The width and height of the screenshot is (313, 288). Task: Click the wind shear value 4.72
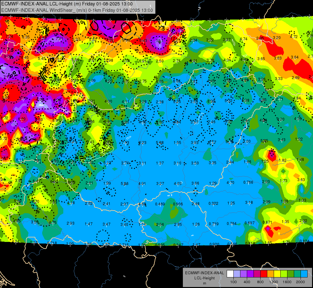(293, 37)
